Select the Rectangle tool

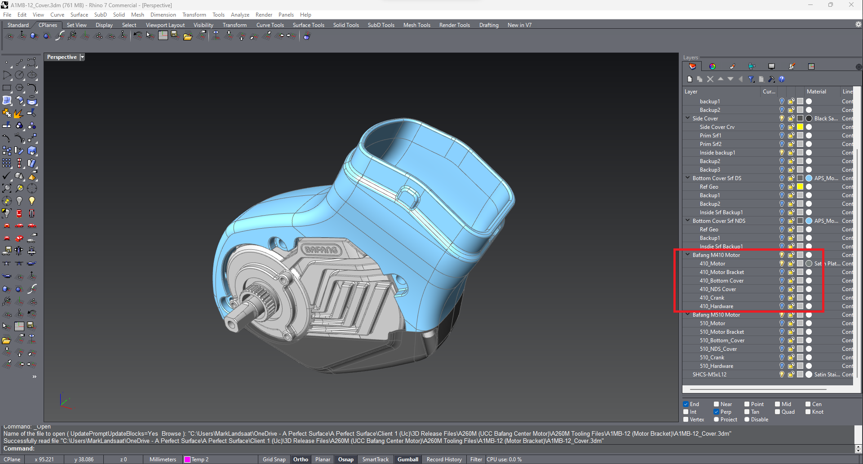pyautogui.click(x=7, y=88)
